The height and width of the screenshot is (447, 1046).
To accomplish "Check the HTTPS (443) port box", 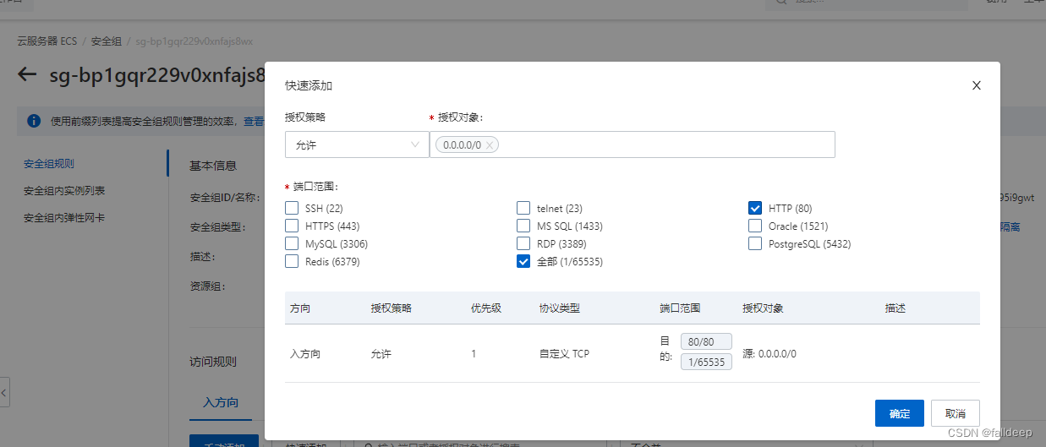I will pyautogui.click(x=292, y=226).
